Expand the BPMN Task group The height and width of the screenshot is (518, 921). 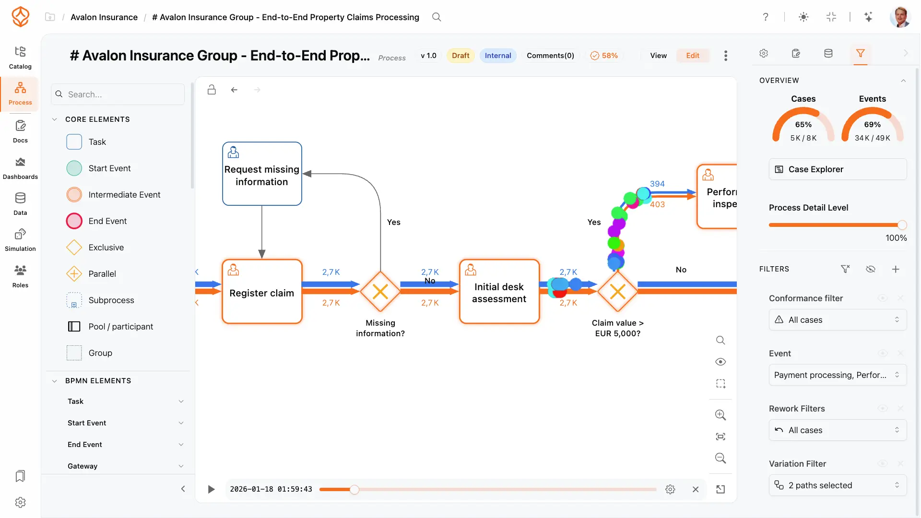tap(181, 401)
